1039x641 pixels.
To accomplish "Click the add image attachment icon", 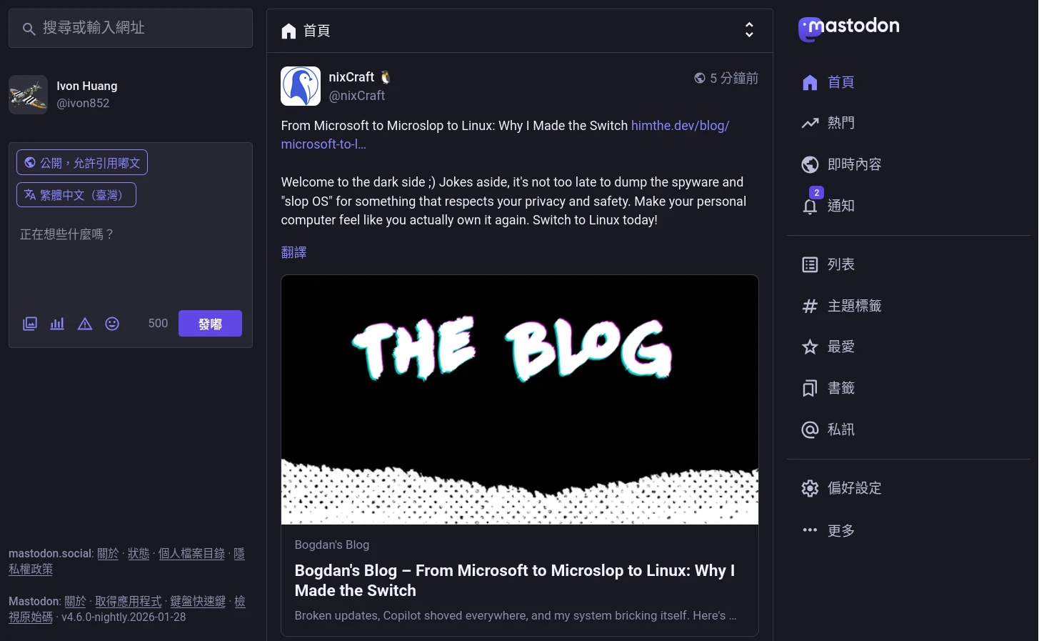I will pyautogui.click(x=30, y=324).
